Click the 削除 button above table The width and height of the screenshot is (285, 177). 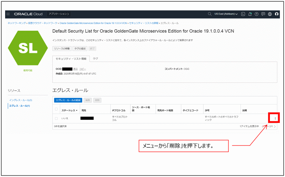point(97,100)
